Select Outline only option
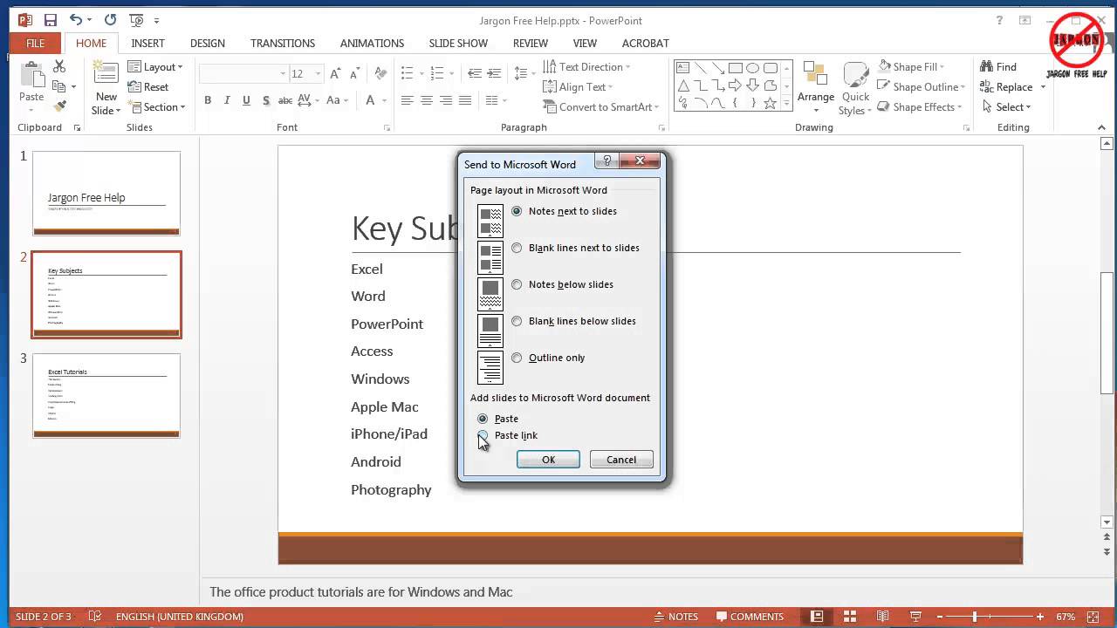The width and height of the screenshot is (1117, 628). (x=517, y=358)
